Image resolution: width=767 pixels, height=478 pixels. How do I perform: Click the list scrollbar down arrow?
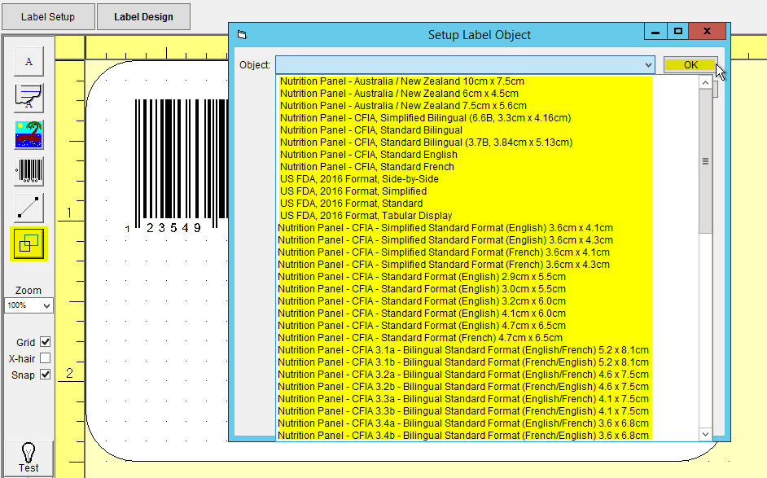click(705, 434)
